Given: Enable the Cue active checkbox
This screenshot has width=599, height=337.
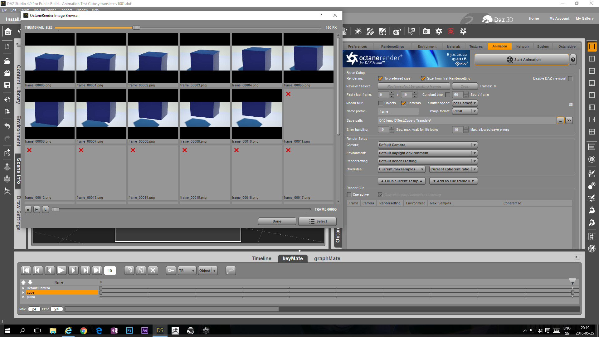Looking at the screenshot, I should coord(349,194).
